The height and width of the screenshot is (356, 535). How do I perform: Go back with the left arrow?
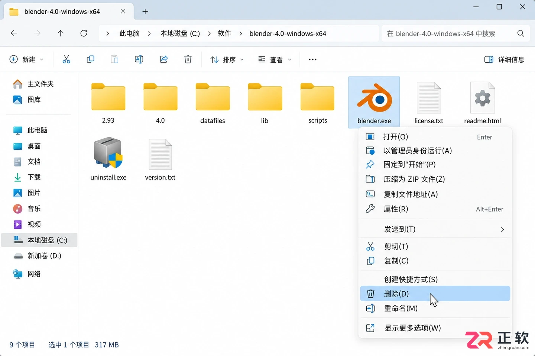tap(14, 33)
